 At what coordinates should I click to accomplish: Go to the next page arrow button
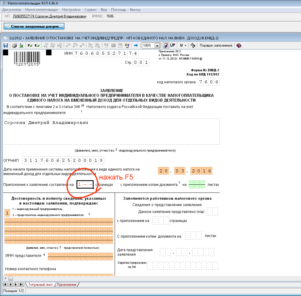pyautogui.click(x=16, y=285)
